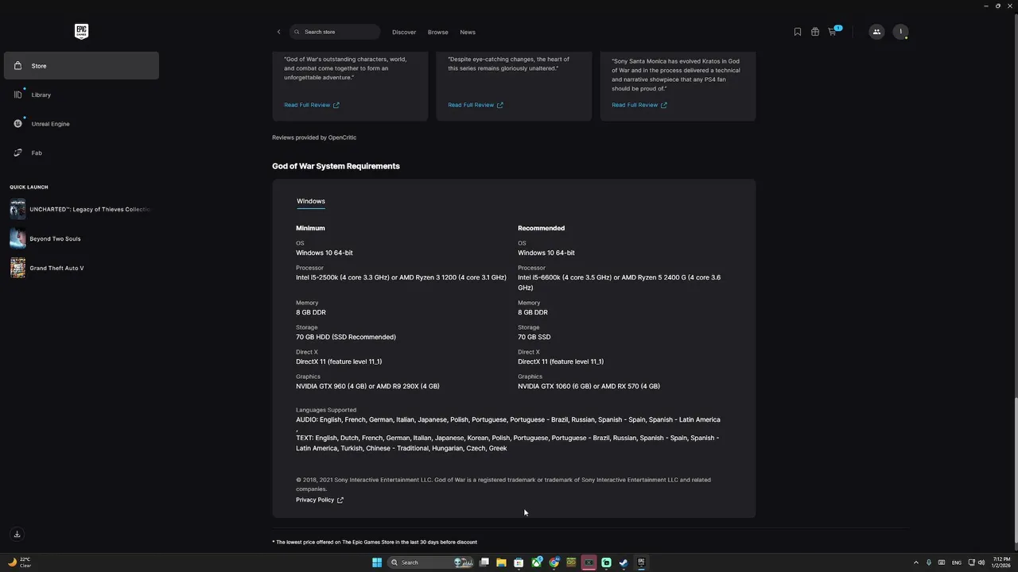The image size is (1018, 572).
Task: Read full review of 'Sony Santa Monica' quote
Action: coord(639,105)
